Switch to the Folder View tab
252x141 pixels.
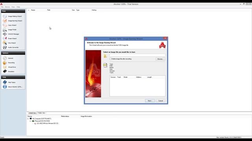point(41,113)
